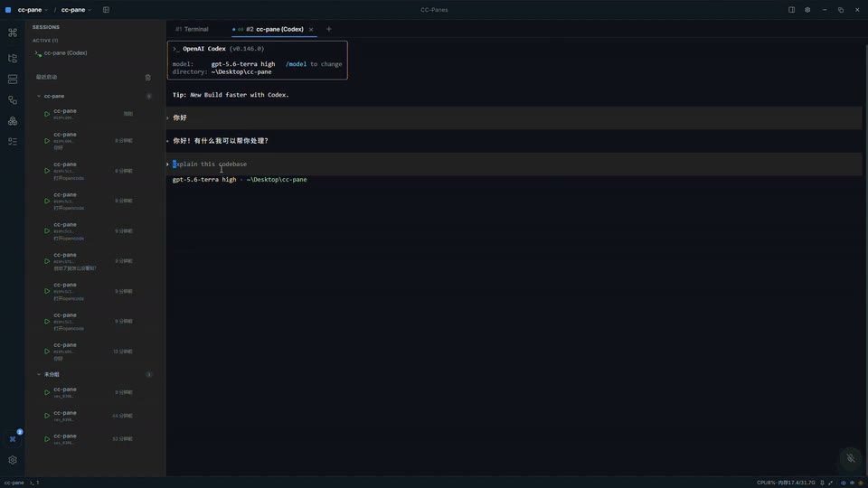Open the second cc-pane project dropdown in the breadcrumb
The height and width of the screenshot is (488, 868).
click(76, 9)
